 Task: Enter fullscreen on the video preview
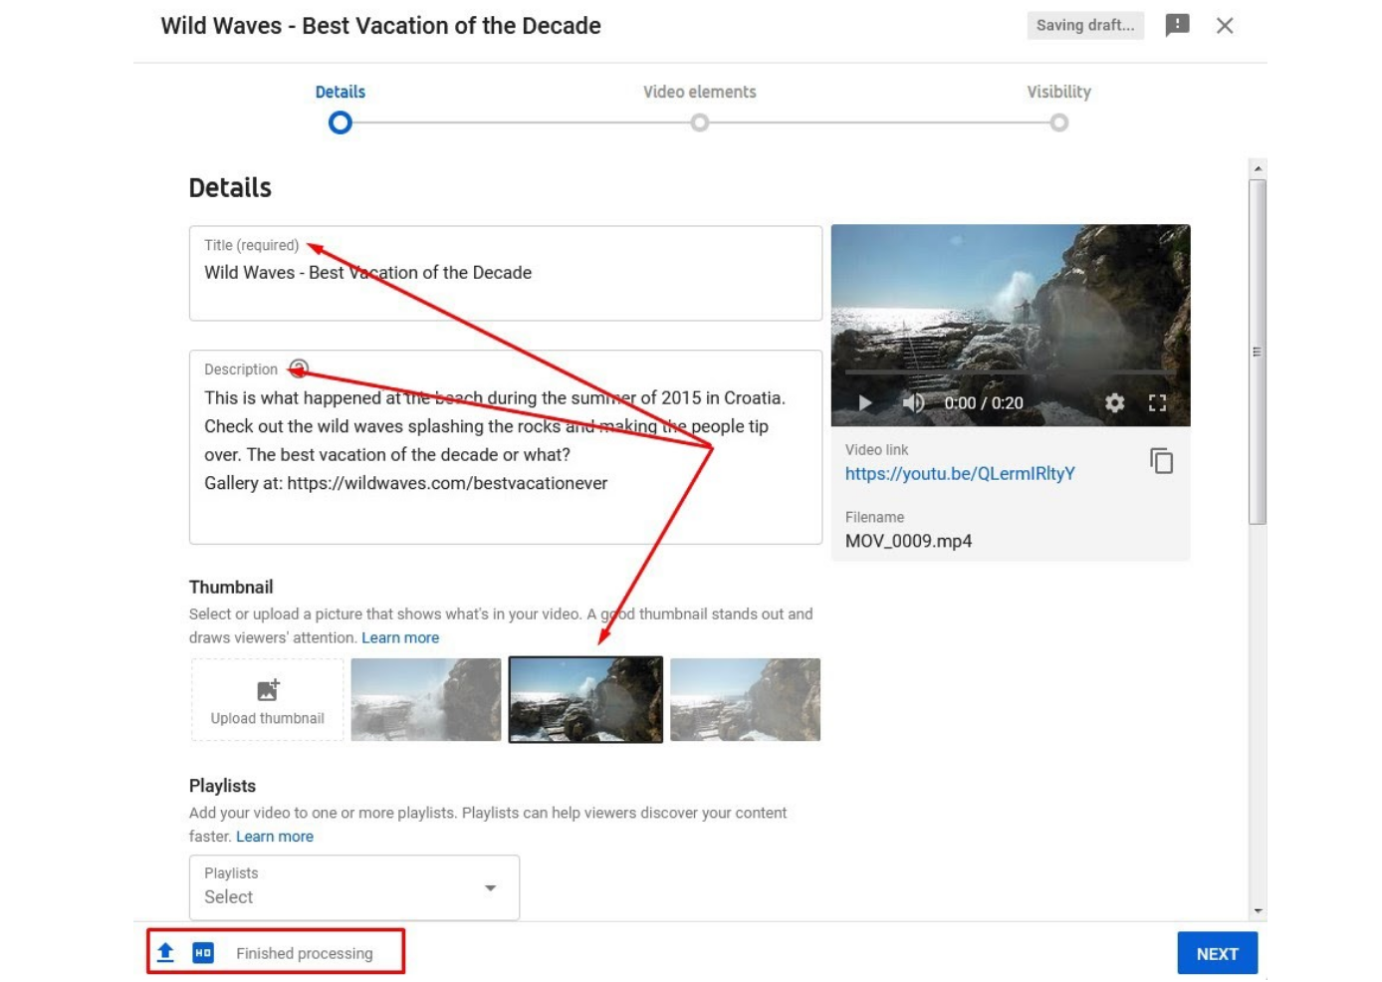click(1157, 403)
